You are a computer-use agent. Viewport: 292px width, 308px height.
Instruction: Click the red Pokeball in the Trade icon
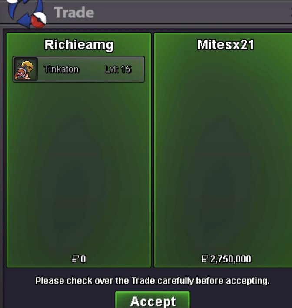[x=39, y=20]
